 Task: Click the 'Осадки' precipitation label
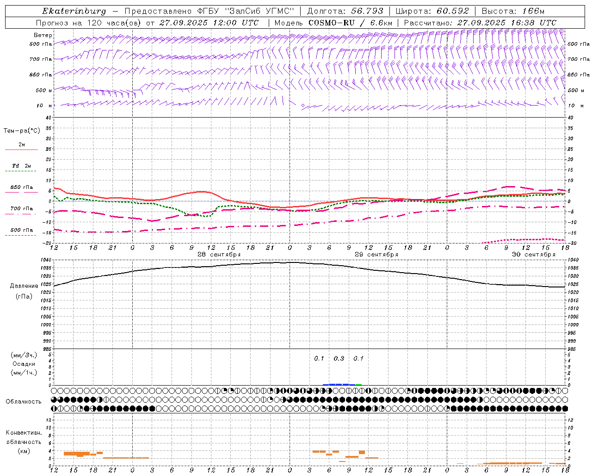coord(24,364)
